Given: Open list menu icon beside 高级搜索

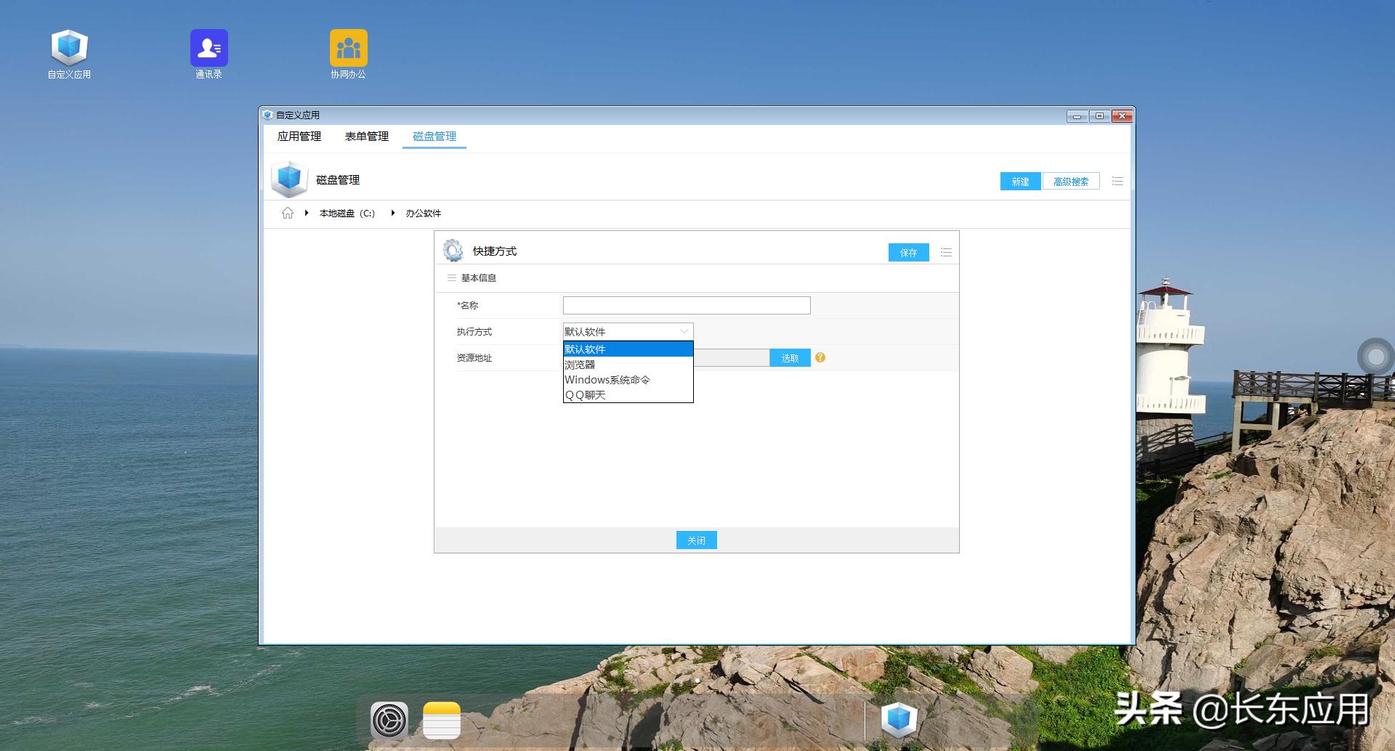Looking at the screenshot, I should [1117, 181].
